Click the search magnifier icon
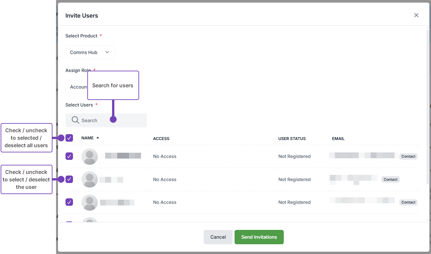This screenshot has height=254, width=431. point(75,120)
